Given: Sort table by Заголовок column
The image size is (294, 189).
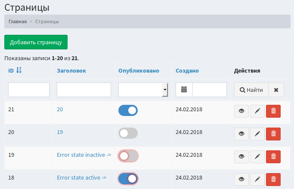Looking at the screenshot, I should [71, 71].
